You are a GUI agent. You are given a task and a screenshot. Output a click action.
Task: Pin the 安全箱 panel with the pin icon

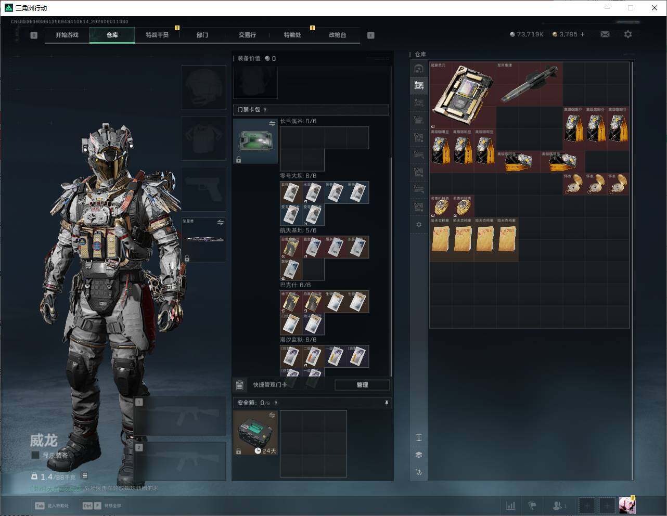pyautogui.click(x=386, y=403)
